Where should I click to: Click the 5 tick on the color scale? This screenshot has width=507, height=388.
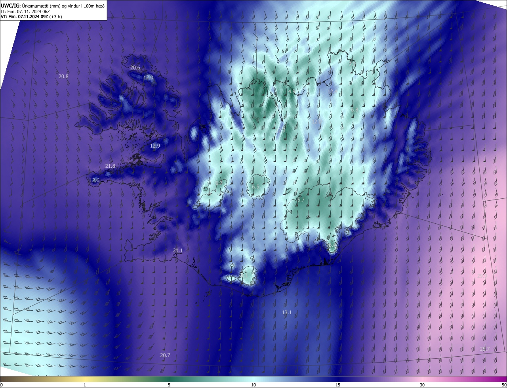(x=169, y=385)
